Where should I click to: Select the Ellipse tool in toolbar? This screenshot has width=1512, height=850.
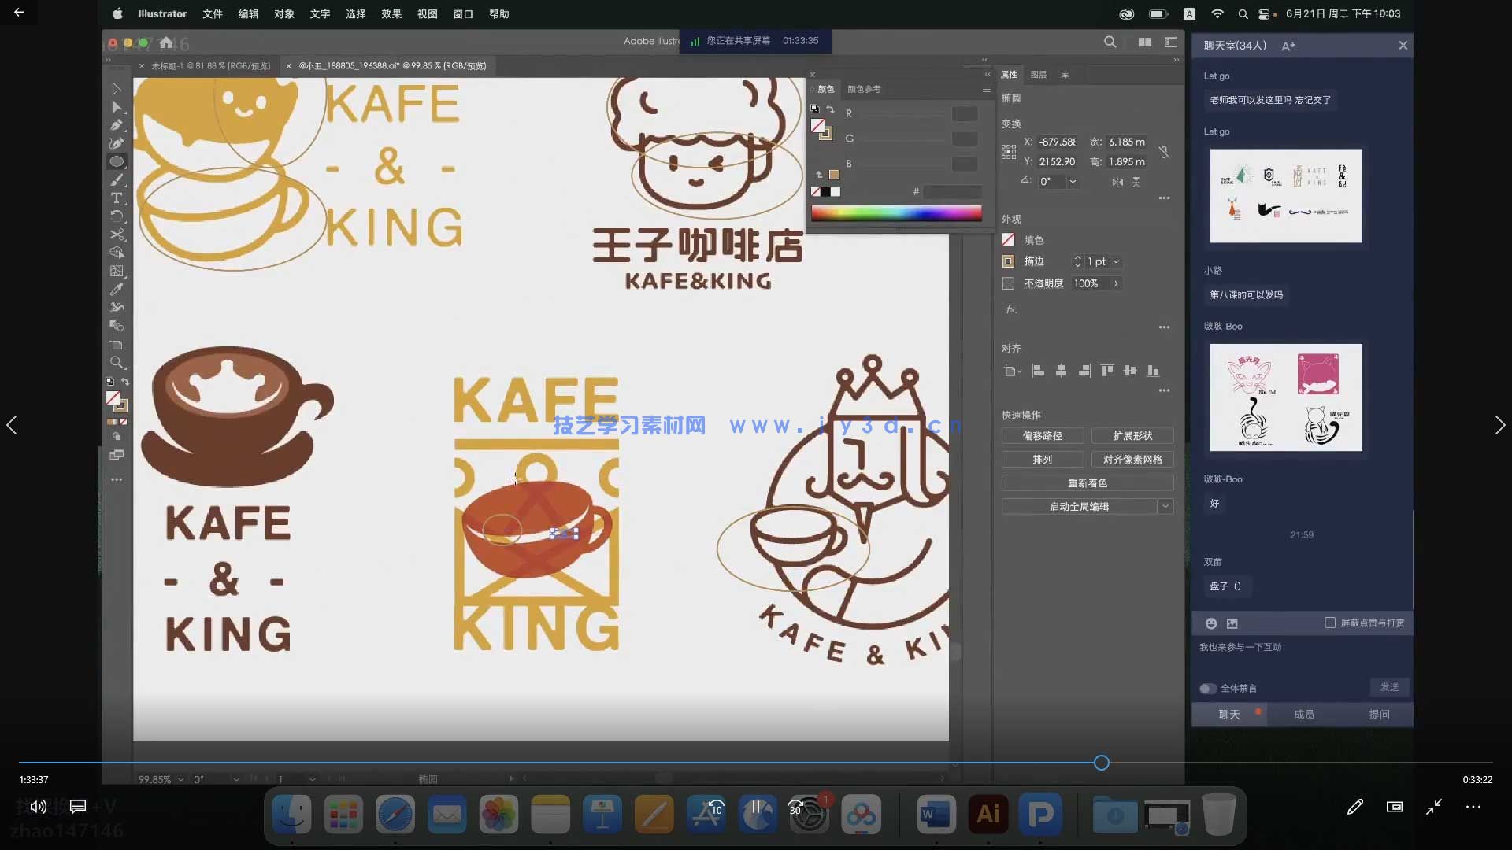[117, 161]
